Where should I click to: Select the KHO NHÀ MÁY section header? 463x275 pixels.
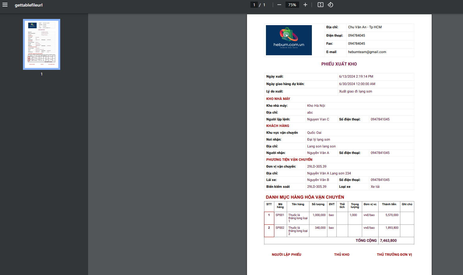pyautogui.click(x=278, y=99)
